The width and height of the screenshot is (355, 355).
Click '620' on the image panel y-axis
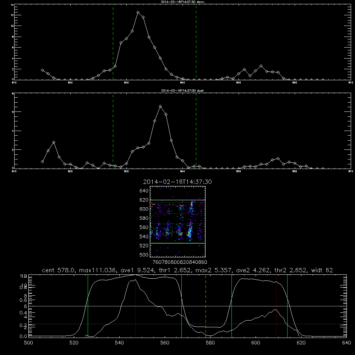144,200
